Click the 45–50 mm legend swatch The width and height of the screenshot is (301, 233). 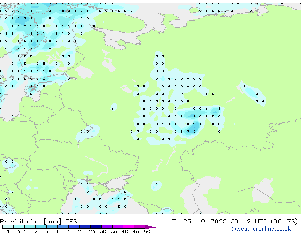coord(140,227)
